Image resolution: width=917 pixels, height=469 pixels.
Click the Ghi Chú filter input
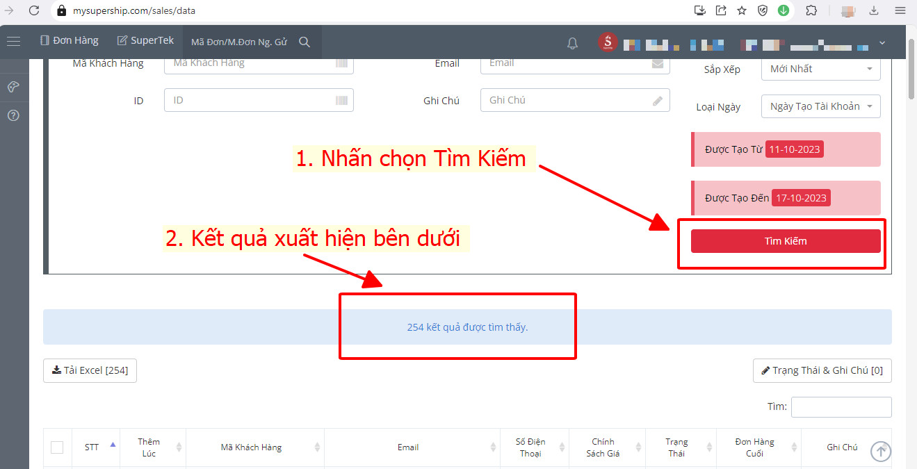575,100
